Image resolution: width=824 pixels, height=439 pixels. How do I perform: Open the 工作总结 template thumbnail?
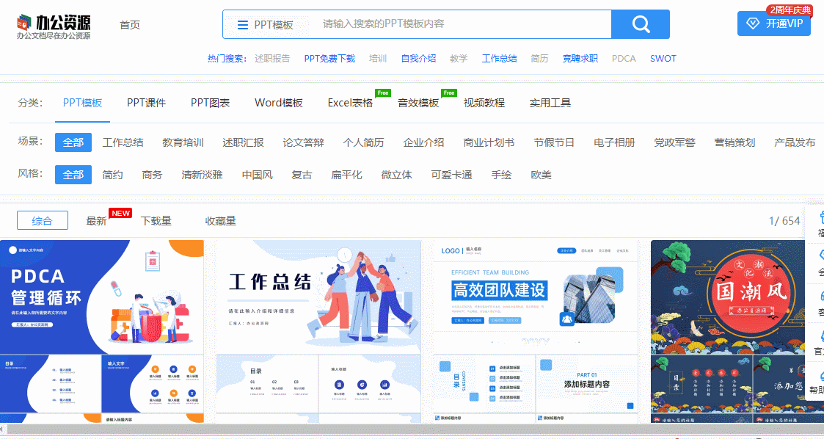pos(318,331)
